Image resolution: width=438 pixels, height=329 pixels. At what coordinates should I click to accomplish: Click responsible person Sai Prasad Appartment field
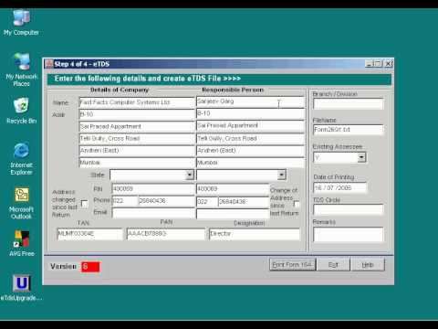(x=250, y=126)
